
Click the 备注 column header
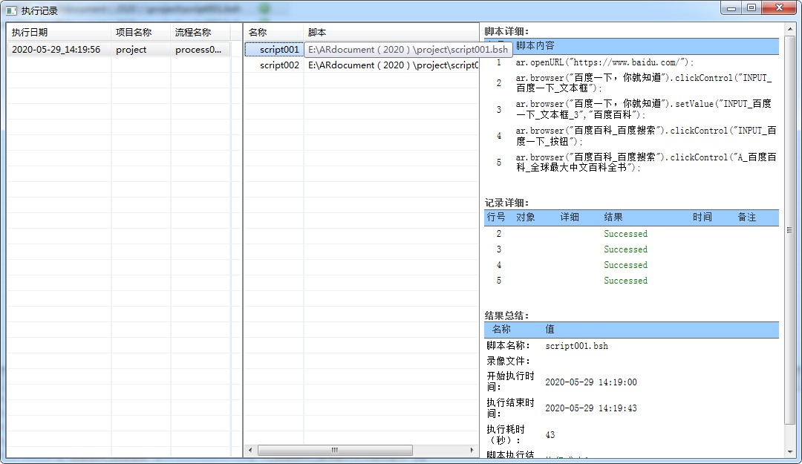[746, 218]
